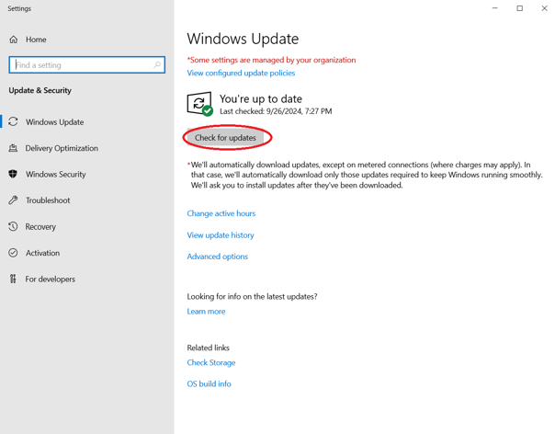Open the Delivery Optimization page
The height and width of the screenshot is (434, 555).
point(62,148)
